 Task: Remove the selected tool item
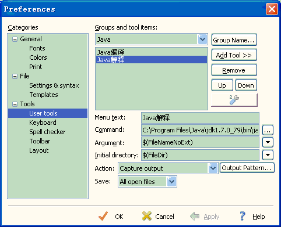click(x=234, y=70)
